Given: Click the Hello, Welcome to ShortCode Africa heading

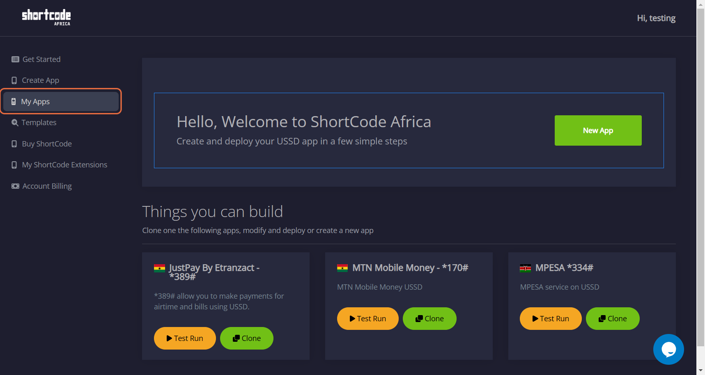Looking at the screenshot, I should 304,122.
